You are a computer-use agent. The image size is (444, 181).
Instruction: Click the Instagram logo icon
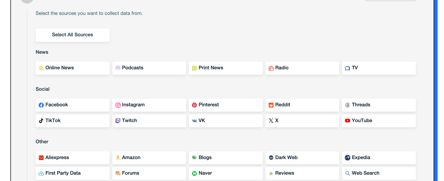click(118, 105)
